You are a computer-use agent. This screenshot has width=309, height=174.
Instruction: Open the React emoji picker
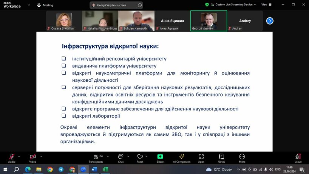click(x=140, y=157)
